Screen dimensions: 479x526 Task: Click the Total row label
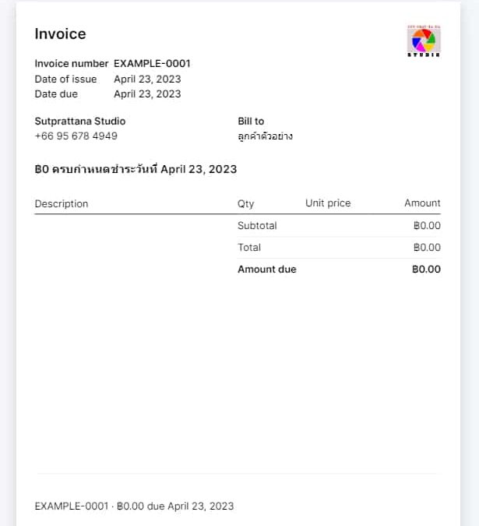249,247
